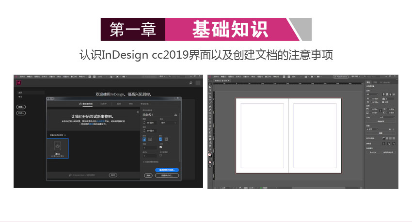Click the fill and stroke swatch in tools

pyautogui.click(x=210, y=155)
